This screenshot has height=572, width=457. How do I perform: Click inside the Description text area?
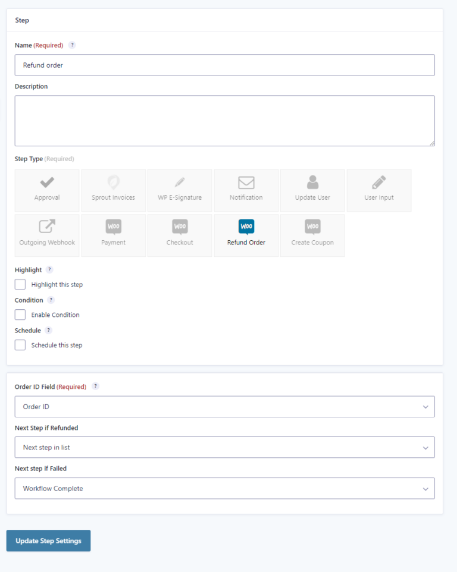click(x=224, y=119)
